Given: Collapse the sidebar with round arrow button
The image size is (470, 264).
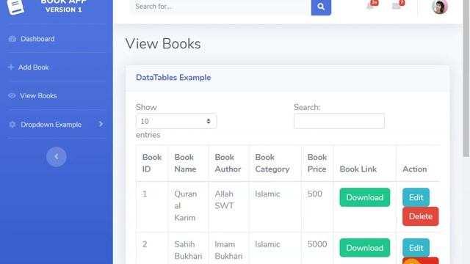Looking at the screenshot, I should (57, 156).
